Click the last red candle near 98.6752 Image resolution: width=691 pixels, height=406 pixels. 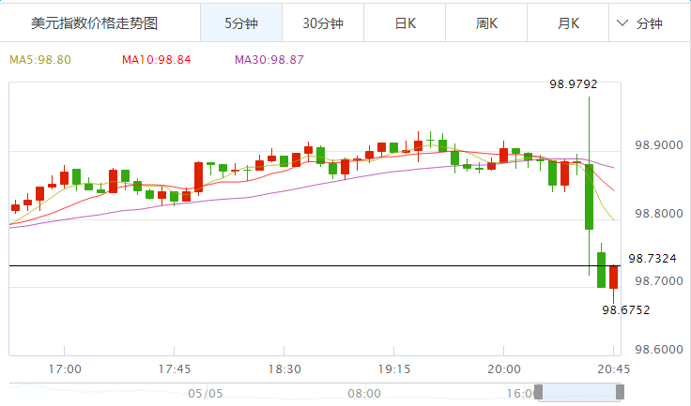613,277
